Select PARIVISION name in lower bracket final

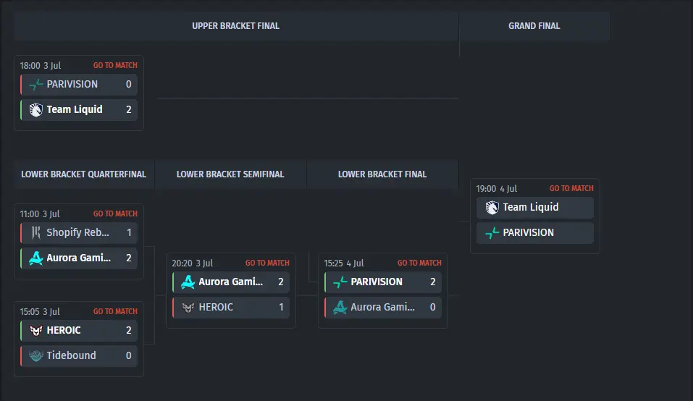point(377,282)
